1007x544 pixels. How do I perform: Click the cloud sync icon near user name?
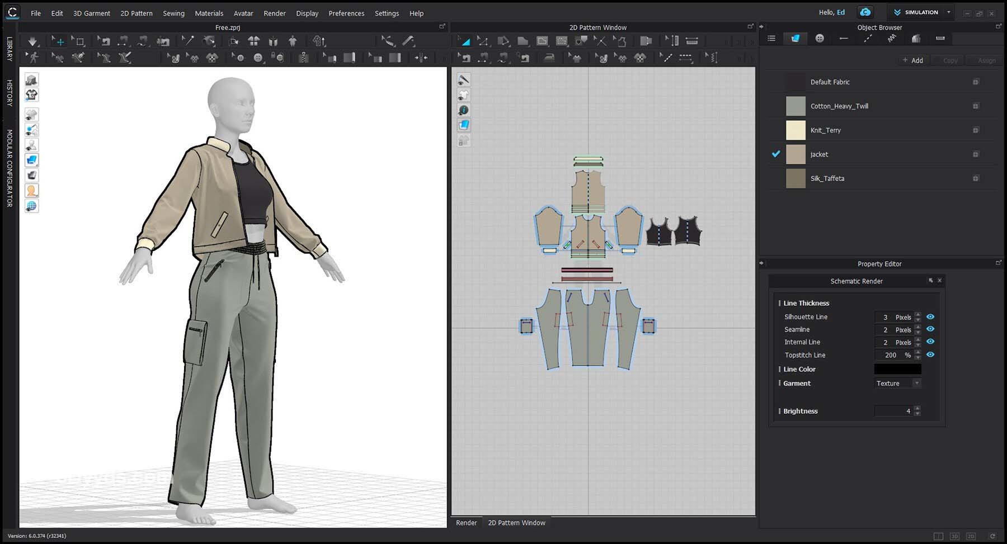[x=865, y=12]
